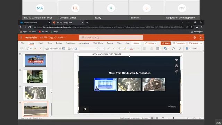Select slide 15 ALH Dhruv thumbnail
Image resolution: width=222 pixels, height=125 pixels.
[35, 60]
